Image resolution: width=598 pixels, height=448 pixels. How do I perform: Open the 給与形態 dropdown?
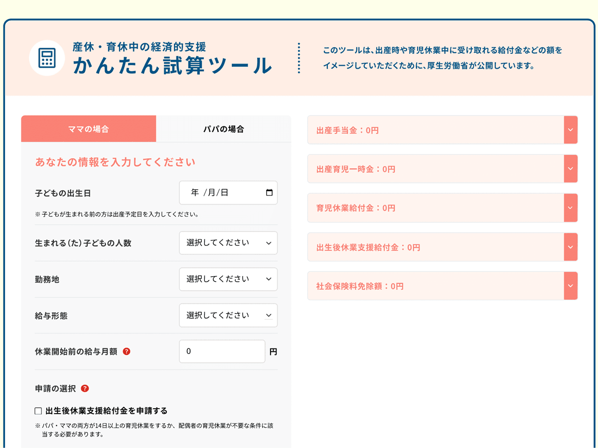point(228,316)
